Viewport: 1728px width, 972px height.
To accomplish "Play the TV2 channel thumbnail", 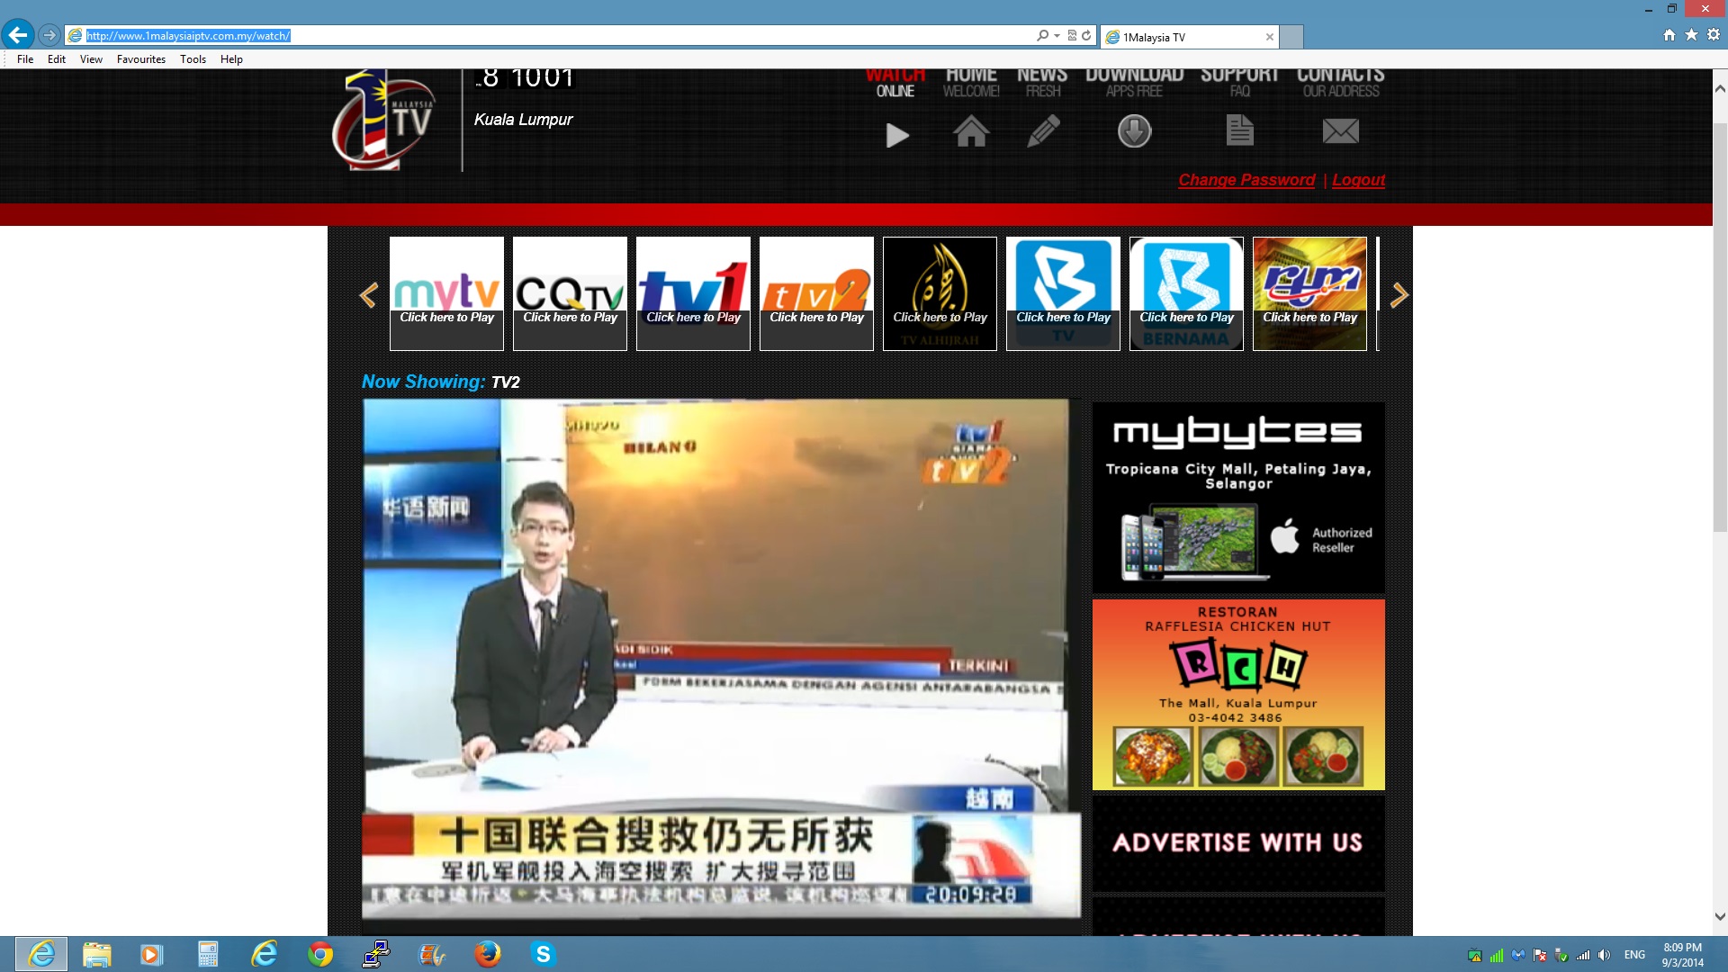I will pyautogui.click(x=816, y=293).
